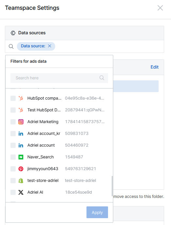Check the Test HubSpot D... checkbox
The height and width of the screenshot is (225, 171).
[x=13, y=110]
